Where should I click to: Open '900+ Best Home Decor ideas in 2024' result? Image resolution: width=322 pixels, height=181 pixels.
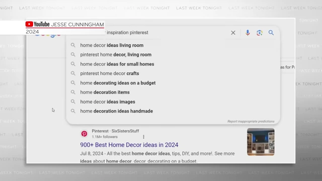pos(129,145)
